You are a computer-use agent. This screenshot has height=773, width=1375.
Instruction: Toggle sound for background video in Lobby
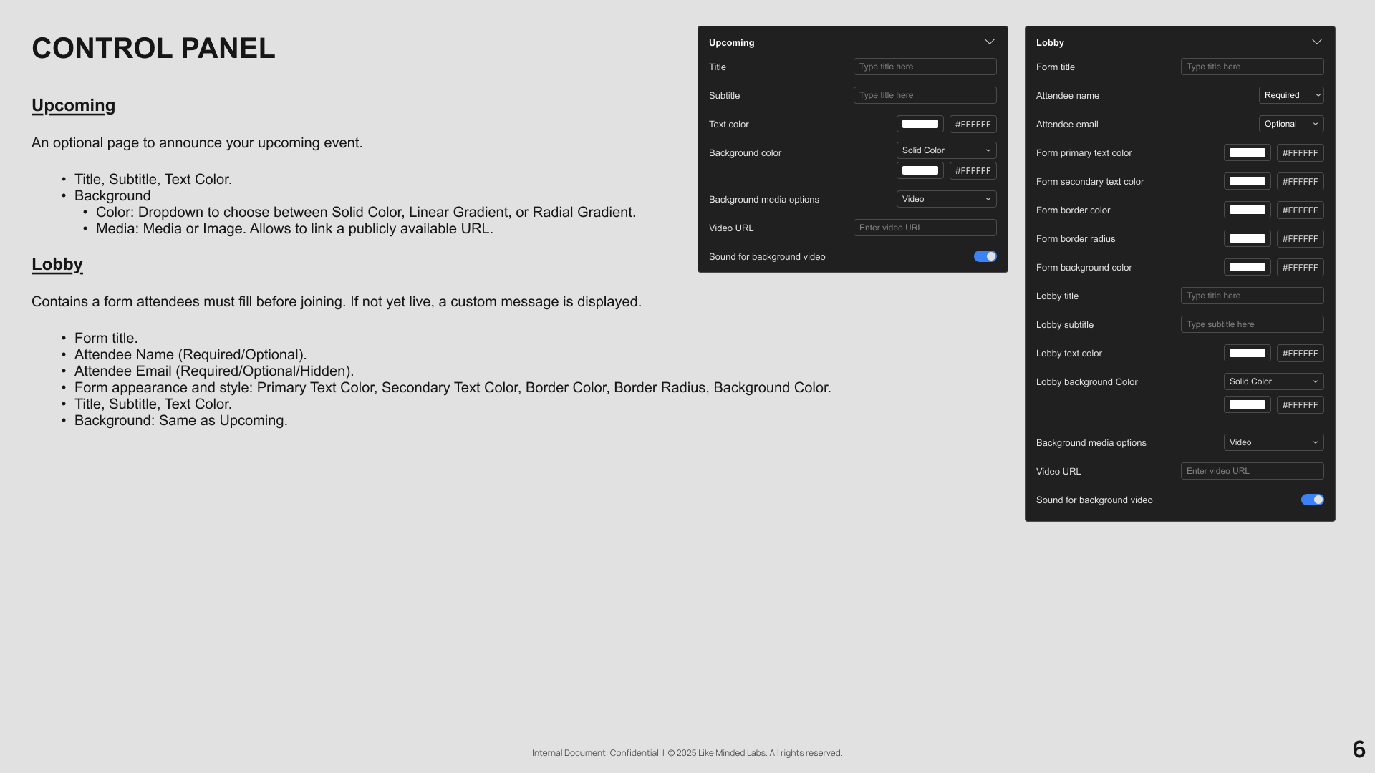[1312, 500]
